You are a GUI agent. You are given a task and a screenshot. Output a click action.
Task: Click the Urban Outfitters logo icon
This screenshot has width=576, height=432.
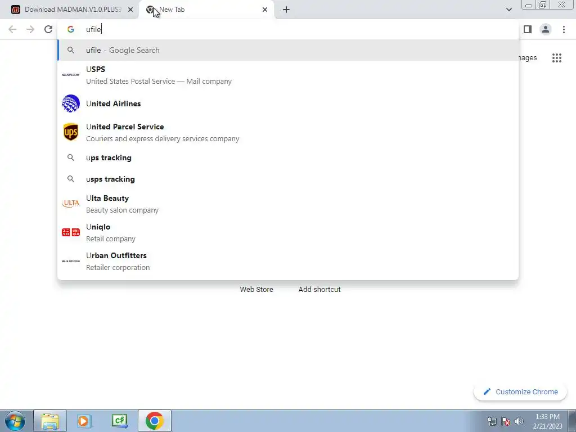[x=71, y=261]
